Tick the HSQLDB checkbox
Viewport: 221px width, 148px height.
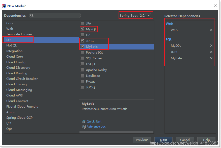82,64
